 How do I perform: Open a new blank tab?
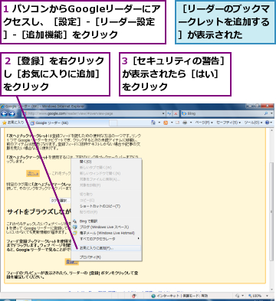point(113,123)
